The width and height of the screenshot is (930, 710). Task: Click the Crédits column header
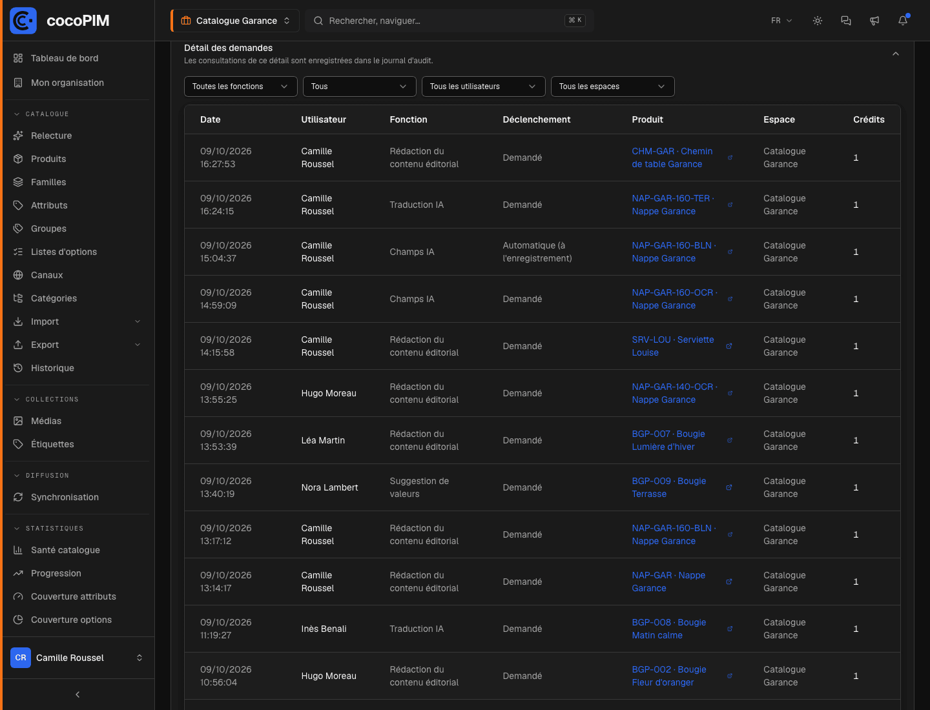pyautogui.click(x=869, y=119)
